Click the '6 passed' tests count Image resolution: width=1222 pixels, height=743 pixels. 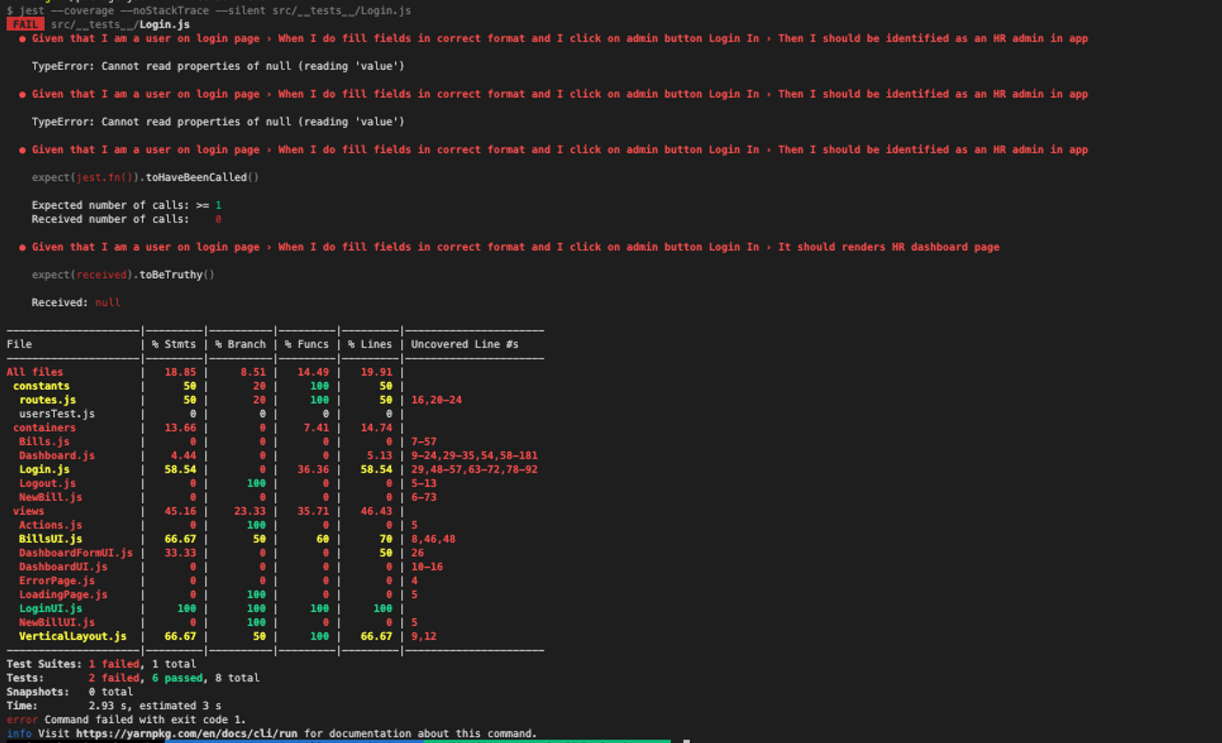click(177, 678)
